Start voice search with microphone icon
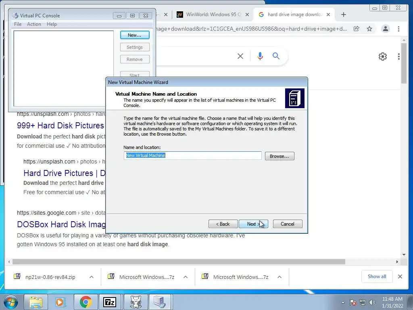This screenshot has height=310, width=413. coord(260,56)
